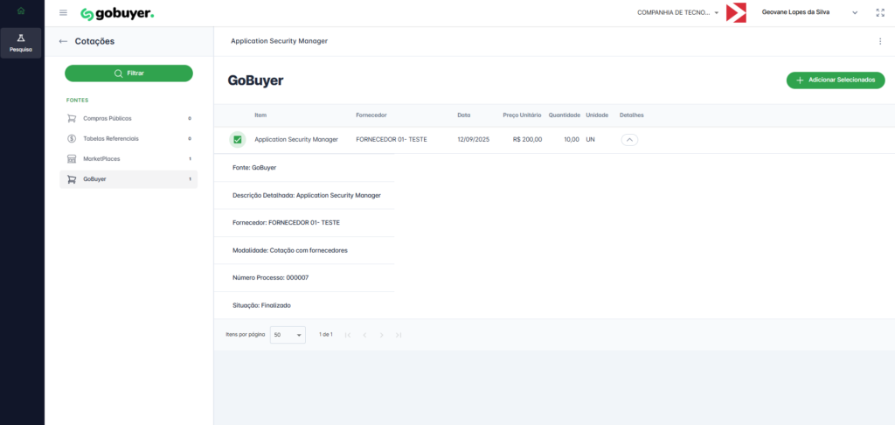
Task: Click the home icon in dark sidebar
Action: [21, 10]
